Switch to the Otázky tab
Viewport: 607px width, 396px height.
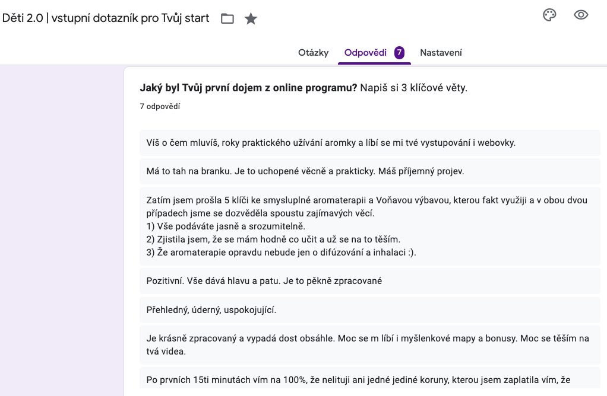tap(313, 53)
